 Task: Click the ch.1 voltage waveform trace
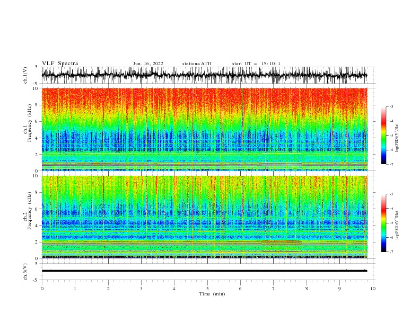[x=204, y=75]
